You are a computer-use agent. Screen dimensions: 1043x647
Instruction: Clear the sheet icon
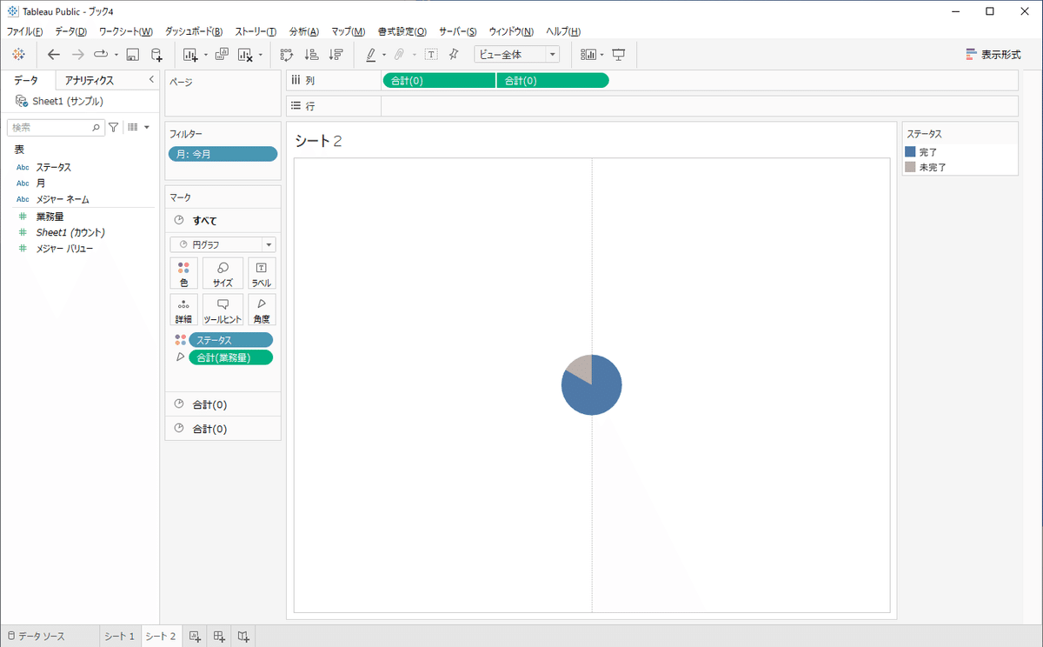point(245,54)
